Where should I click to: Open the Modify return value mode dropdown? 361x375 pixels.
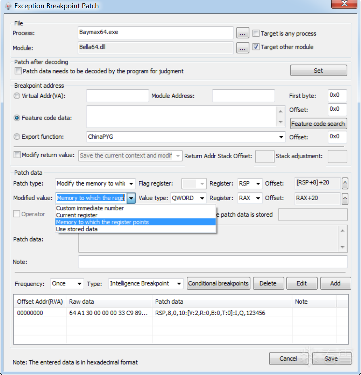point(178,156)
